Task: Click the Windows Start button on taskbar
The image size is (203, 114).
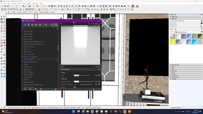Action: pyautogui.click(x=74, y=111)
